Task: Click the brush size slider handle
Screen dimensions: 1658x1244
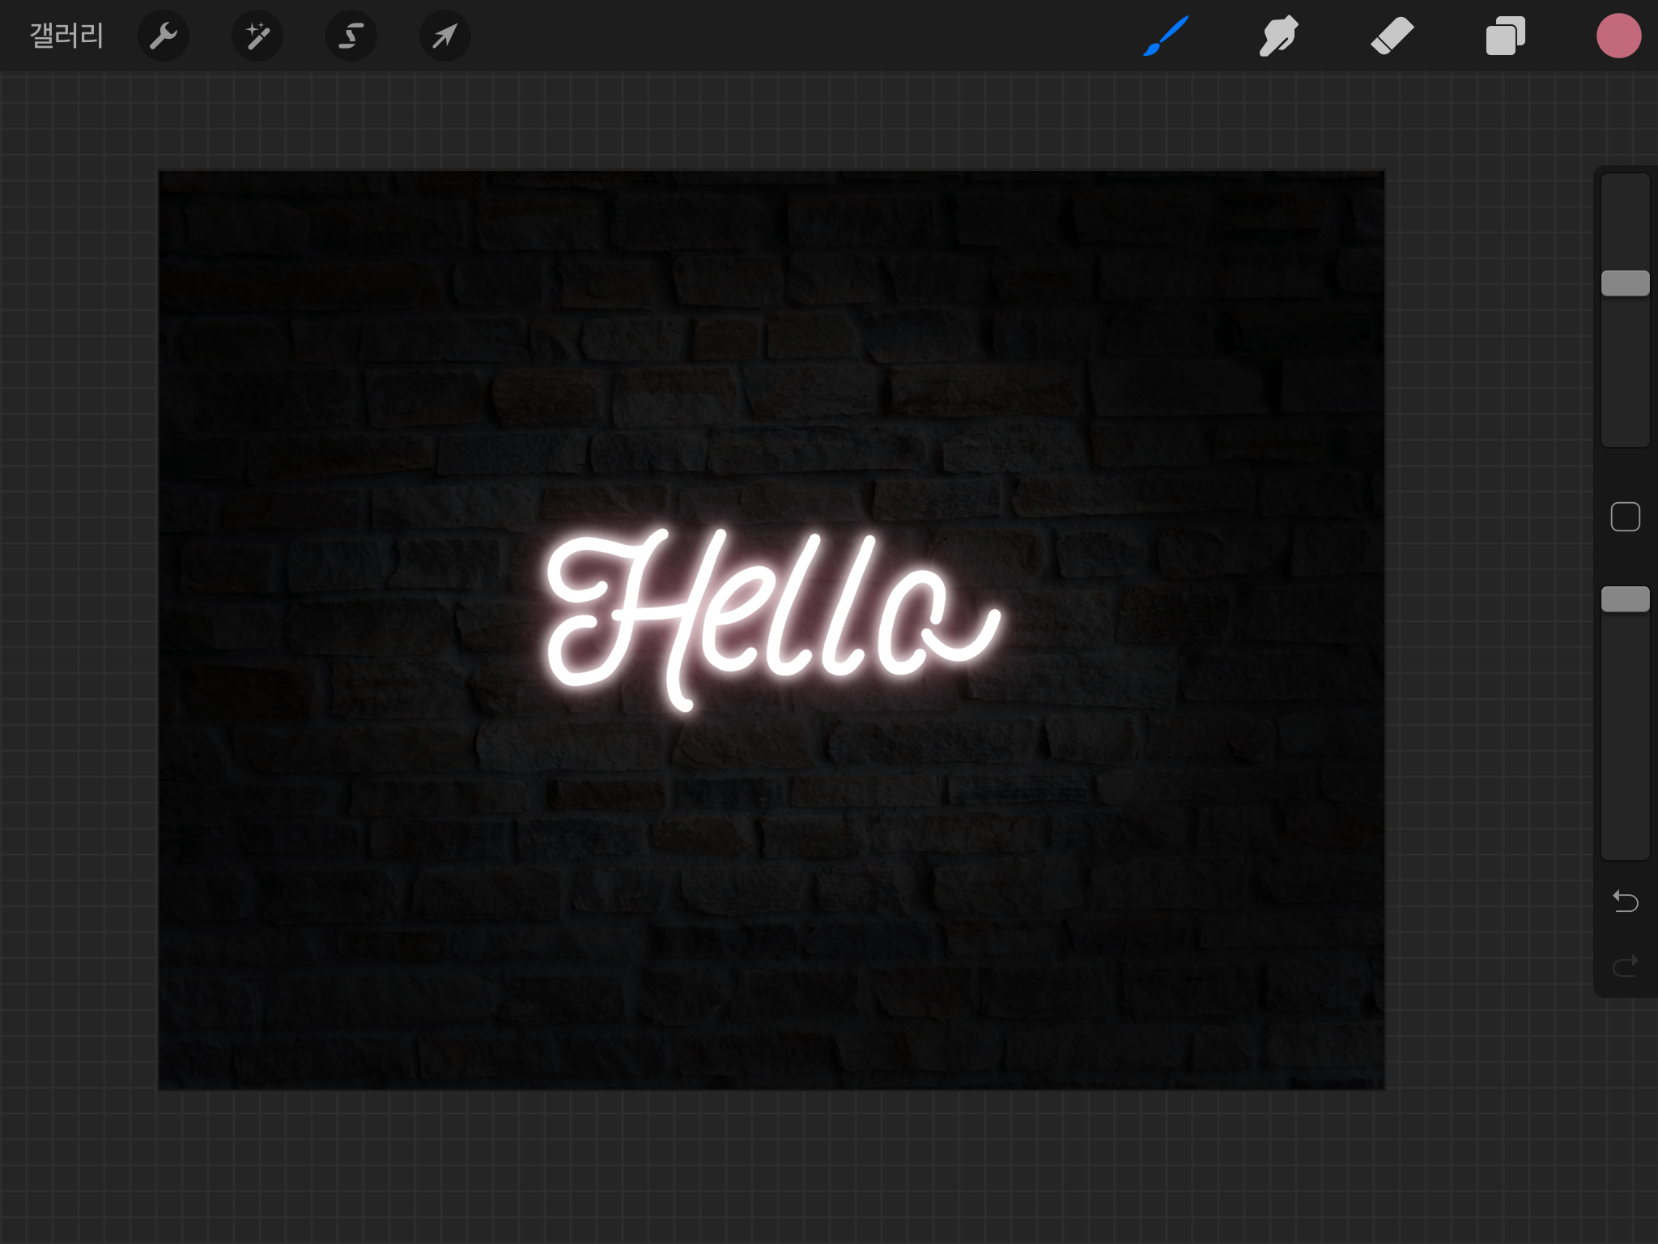Action: (1625, 283)
